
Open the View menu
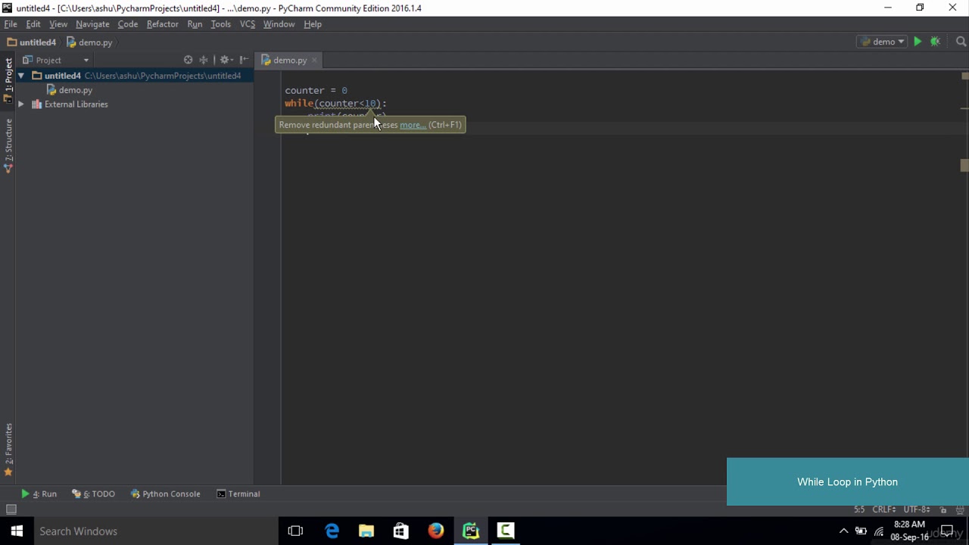[58, 24]
